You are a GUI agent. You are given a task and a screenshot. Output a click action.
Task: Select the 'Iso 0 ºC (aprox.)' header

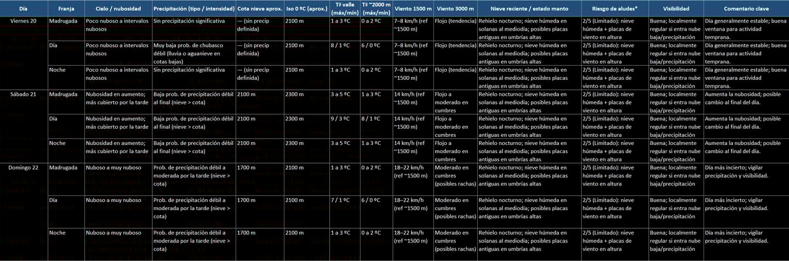tap(306, 9)
